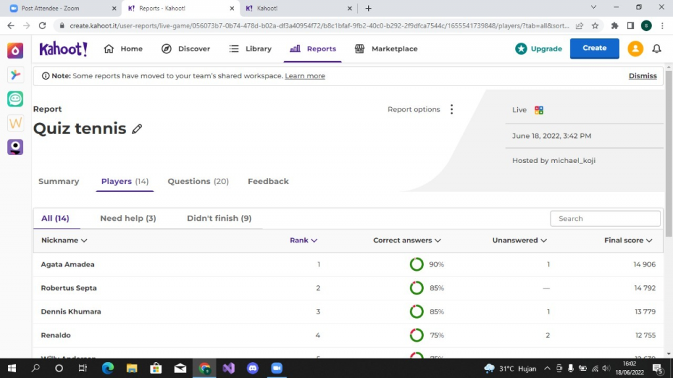The image size is (673, 378).
Task: Open Zoom from the taskbar
Action: (x=277, y=368)
